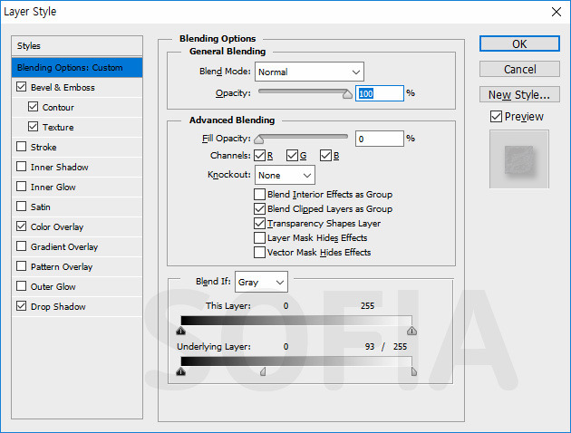
Task: Uncheck the Texture checkbox
Action: coord(33,127)
